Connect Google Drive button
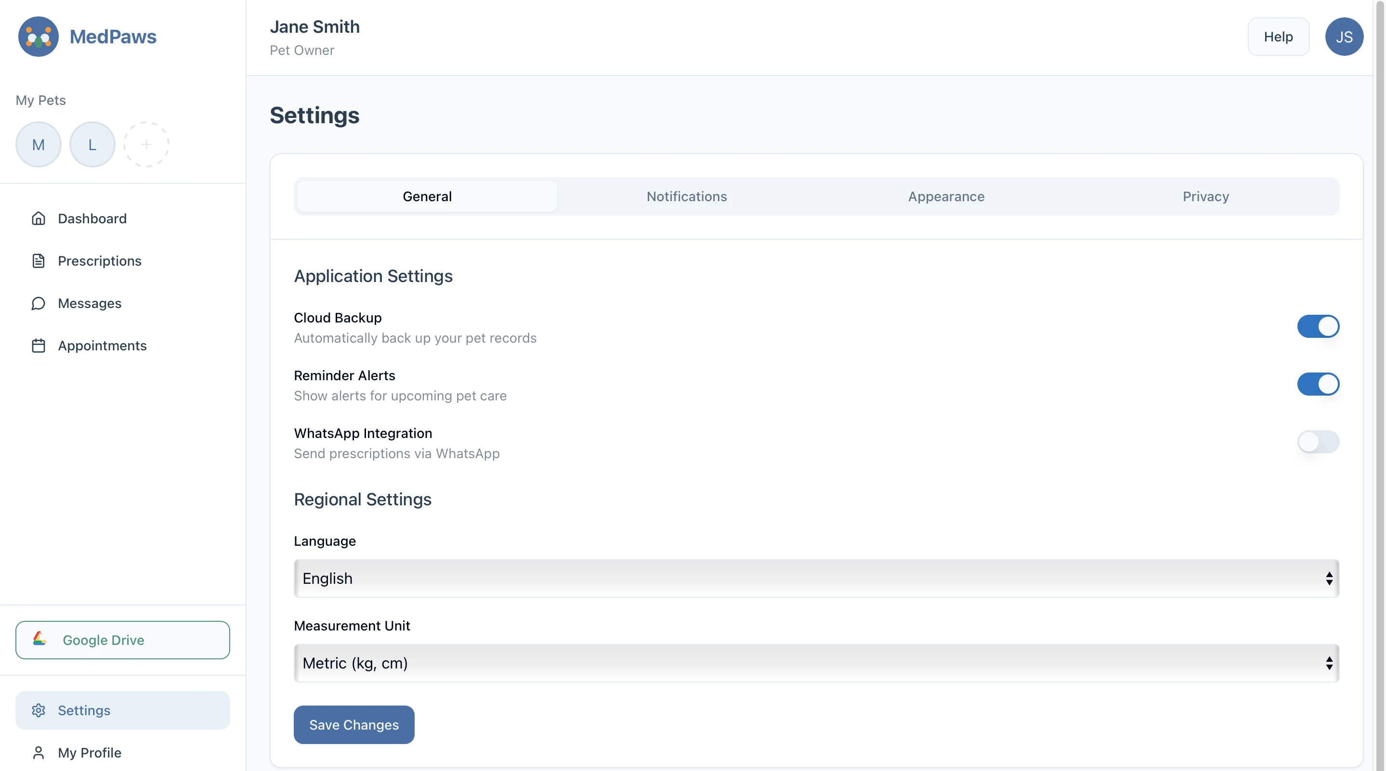This screenshot has height=771, width=1386. (123, 640)
